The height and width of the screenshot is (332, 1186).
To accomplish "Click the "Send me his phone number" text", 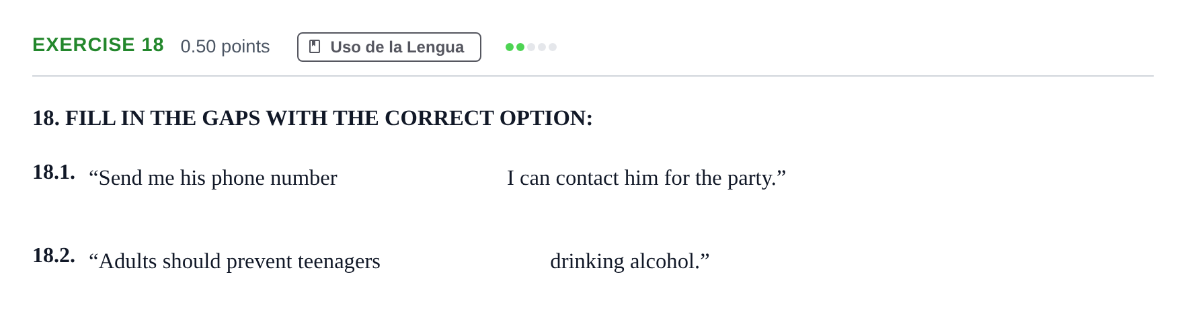I will 212,178.
